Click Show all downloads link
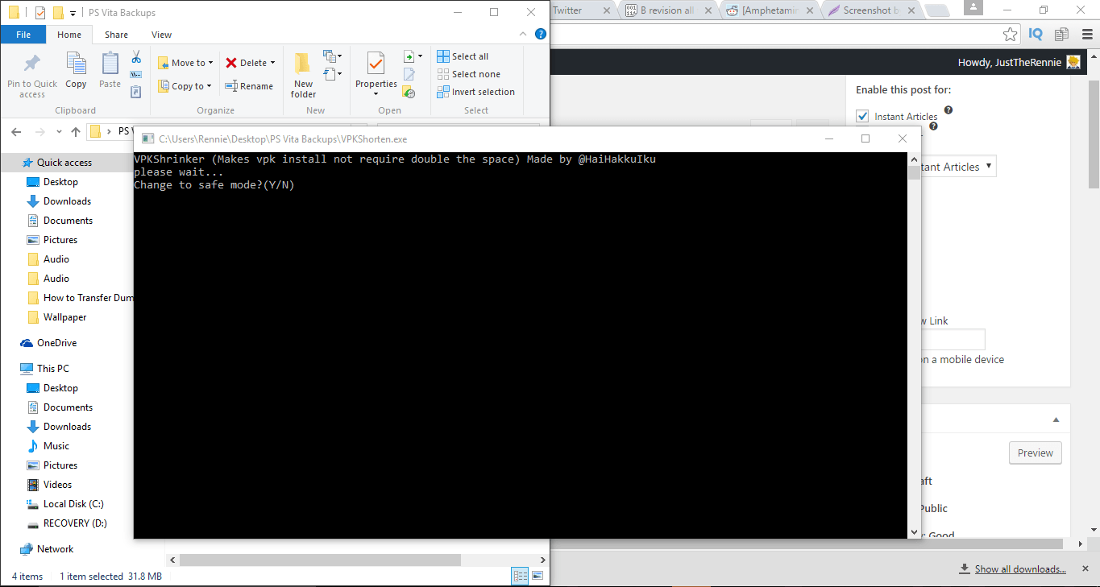 (x=1020, y=569)
